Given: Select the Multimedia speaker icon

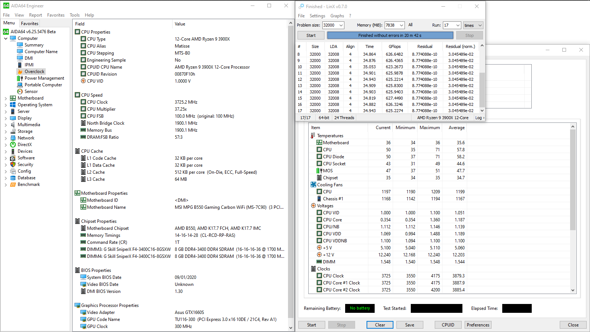Looking at the screenshot, I should [13, 125].
